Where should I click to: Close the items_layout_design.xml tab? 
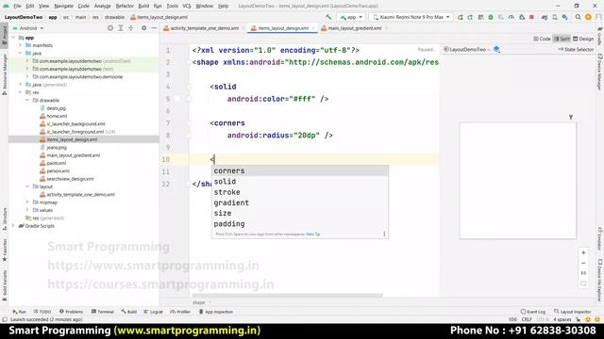coord(313,28)
